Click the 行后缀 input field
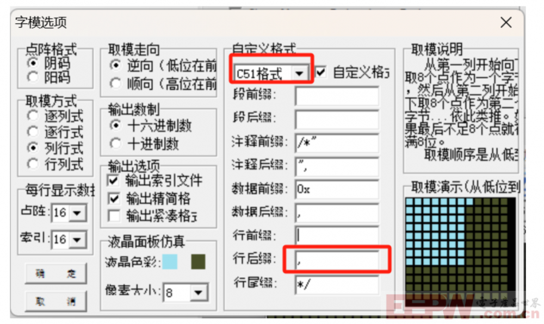The width and height of the screenshot is (544, 324). point(337,259)
